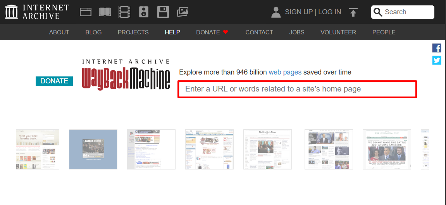Click the upload arrow icon
The width and height of the screenshot is (446, 205).
[353, 12]
